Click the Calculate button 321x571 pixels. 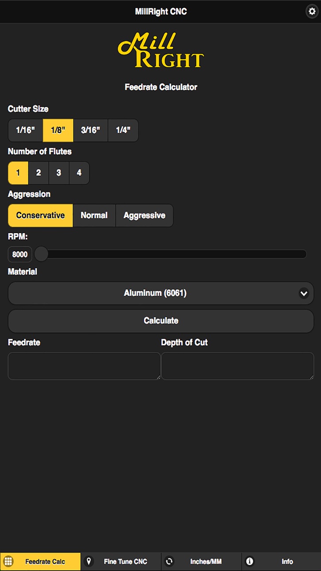[161, 321]
